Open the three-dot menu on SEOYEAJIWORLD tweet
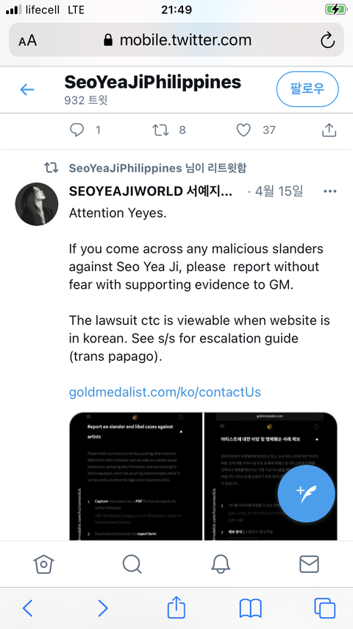The image size is (353, 629). (329, 191)
